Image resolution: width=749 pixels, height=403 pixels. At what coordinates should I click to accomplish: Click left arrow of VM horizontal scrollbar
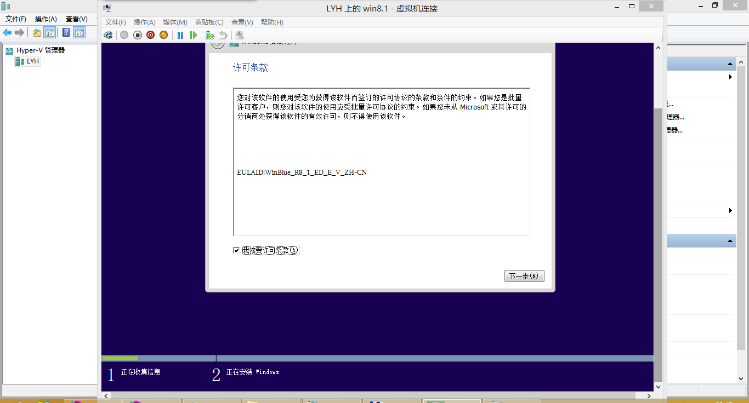[106, 395]
